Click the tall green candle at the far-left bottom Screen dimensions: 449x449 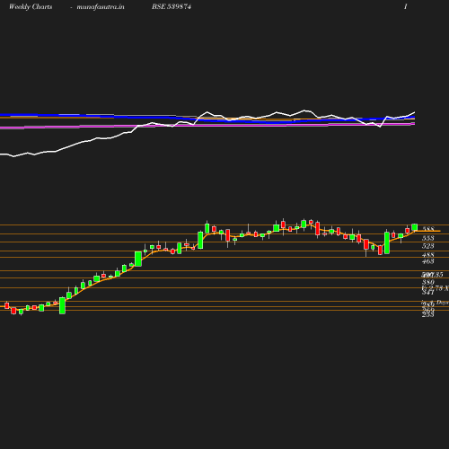point(62,305)
